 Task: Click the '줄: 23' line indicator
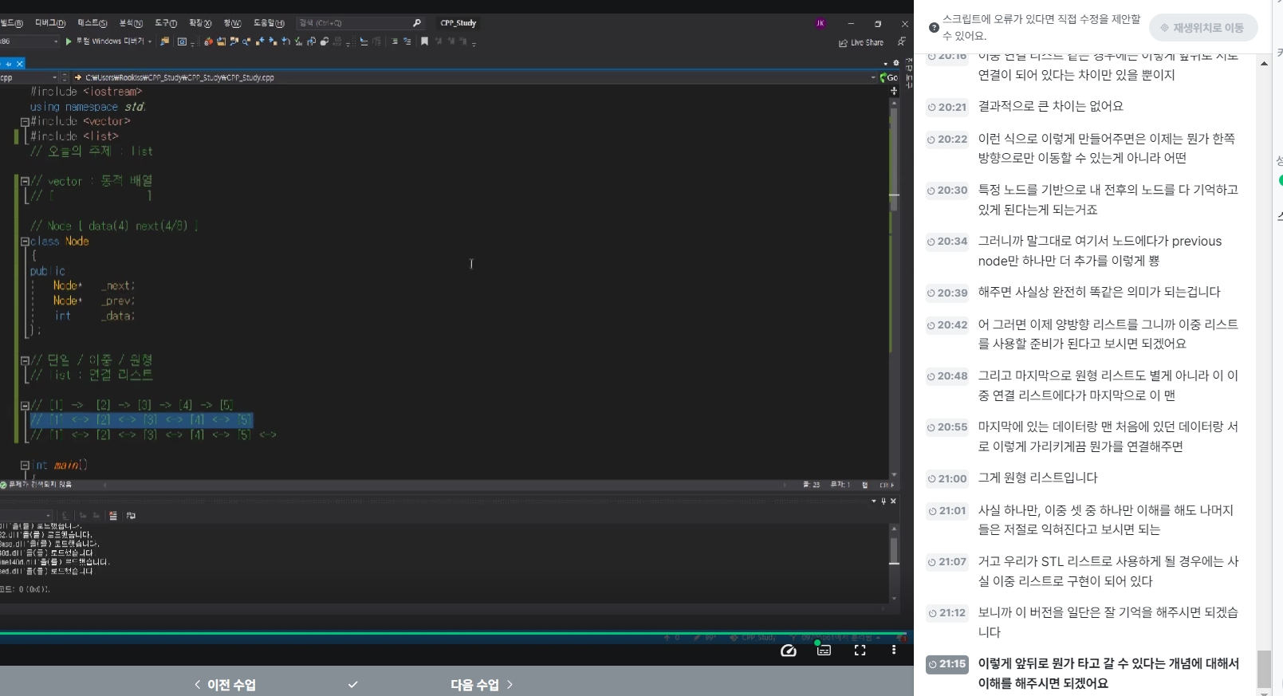point(811,485)
